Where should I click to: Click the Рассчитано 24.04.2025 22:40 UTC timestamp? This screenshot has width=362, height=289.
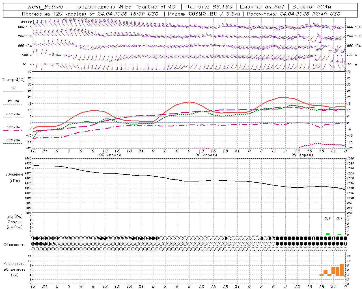[x=294, y=14]
